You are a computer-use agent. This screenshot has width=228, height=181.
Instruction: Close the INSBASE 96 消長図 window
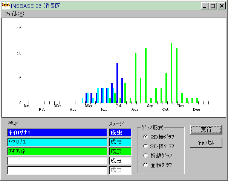[222, 6]
